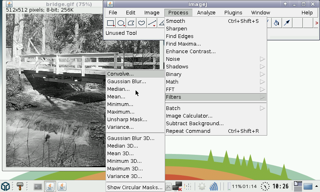Select Minimum... filter

pos(135,104)
